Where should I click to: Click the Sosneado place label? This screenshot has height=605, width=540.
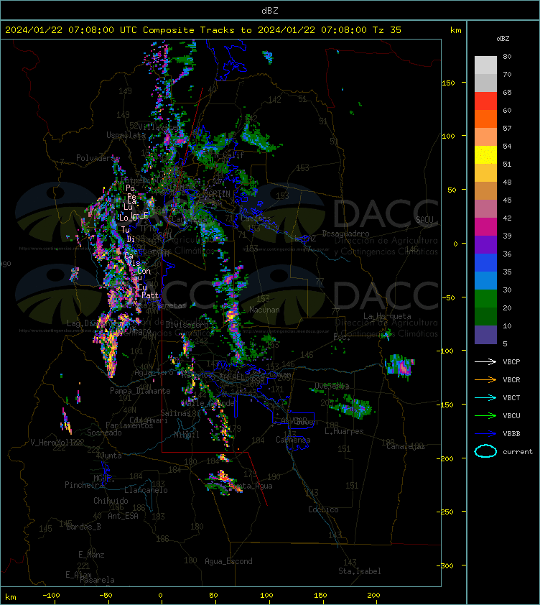coord(104,433)
